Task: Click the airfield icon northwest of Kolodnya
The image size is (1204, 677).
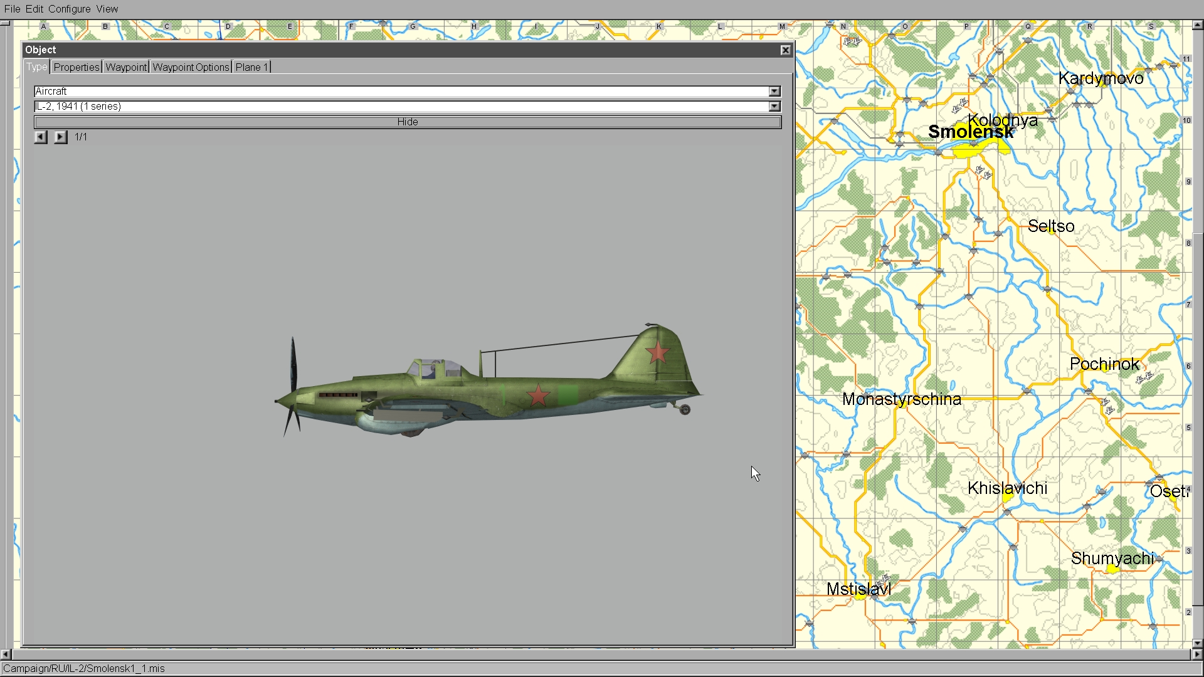Action: click(959, 105)
